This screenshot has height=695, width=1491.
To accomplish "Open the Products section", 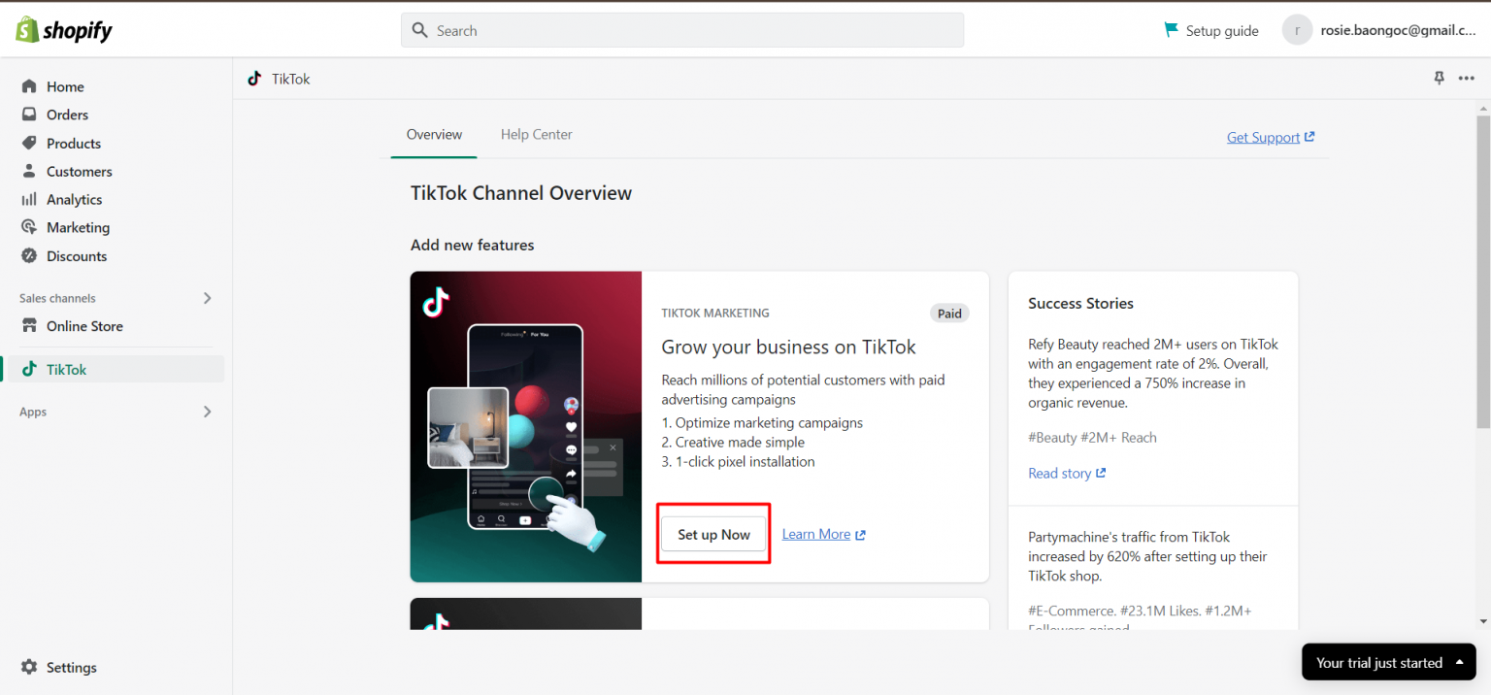I will [73, 143].
